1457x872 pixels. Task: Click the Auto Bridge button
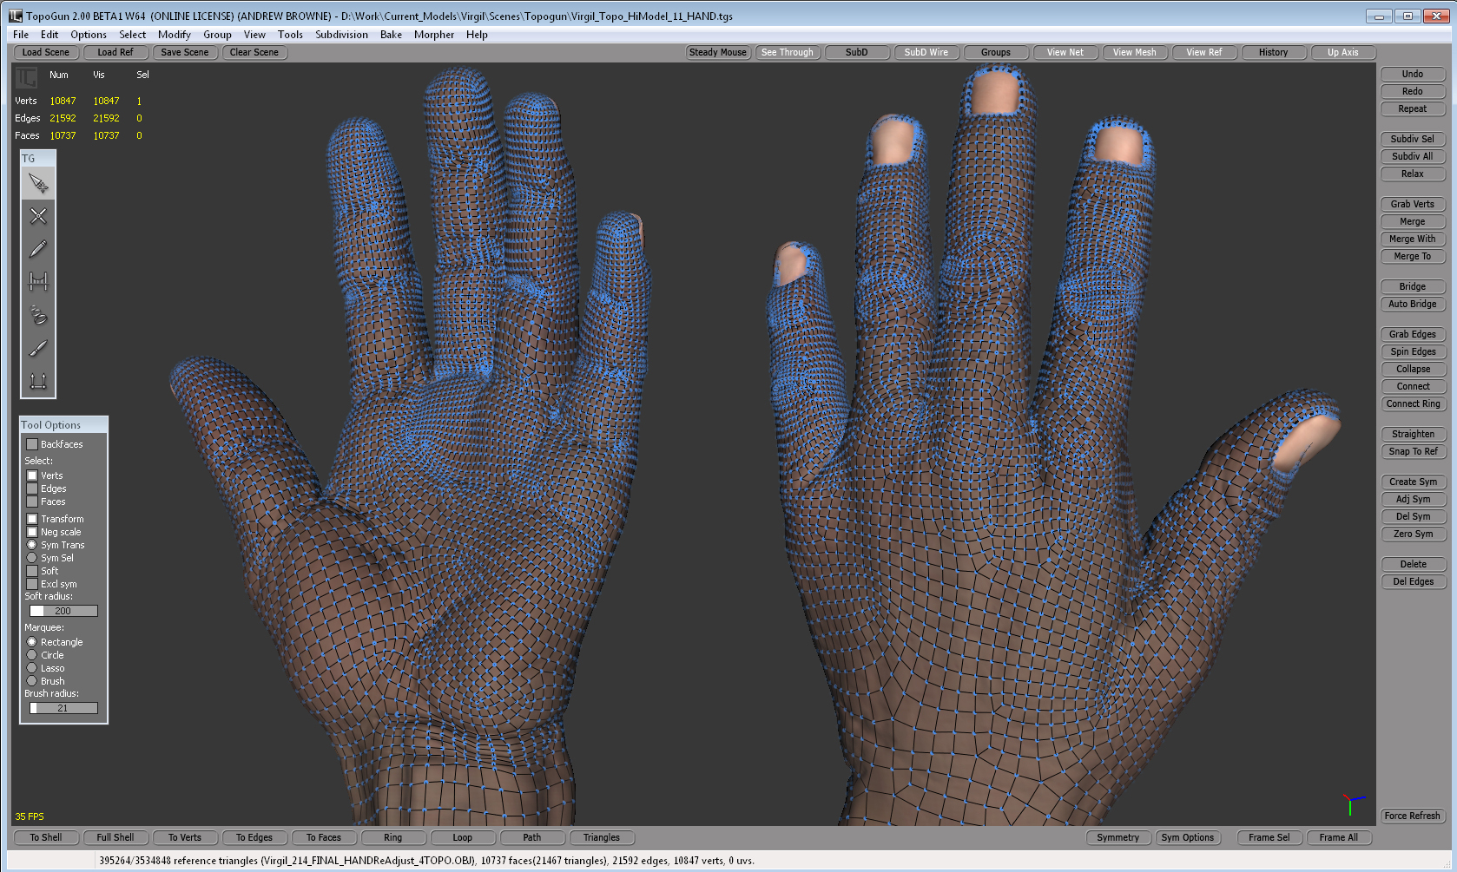click(1412, 304)
